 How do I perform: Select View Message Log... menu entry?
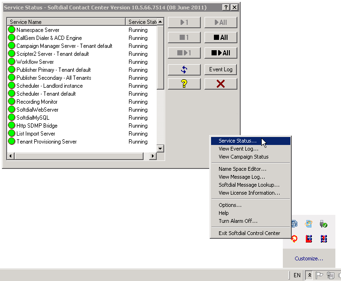click(250, 177)
